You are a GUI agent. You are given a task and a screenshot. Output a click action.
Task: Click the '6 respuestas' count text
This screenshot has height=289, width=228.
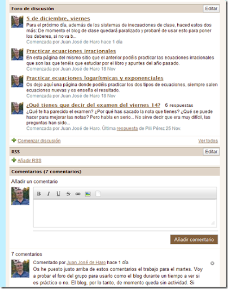tap(179, 105)
